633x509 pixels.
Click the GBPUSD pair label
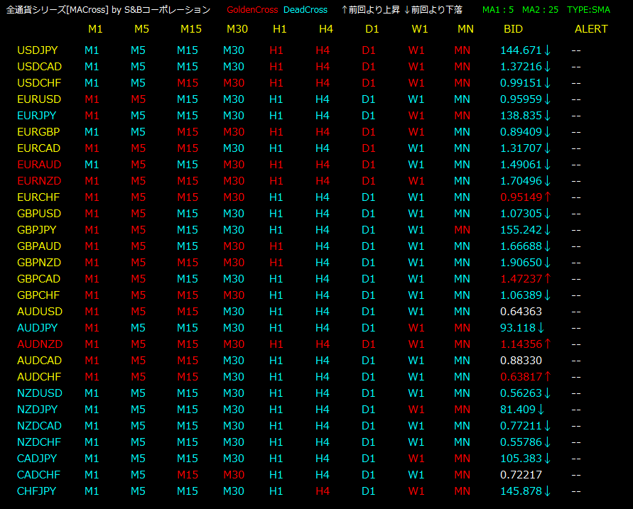[39, 214]
